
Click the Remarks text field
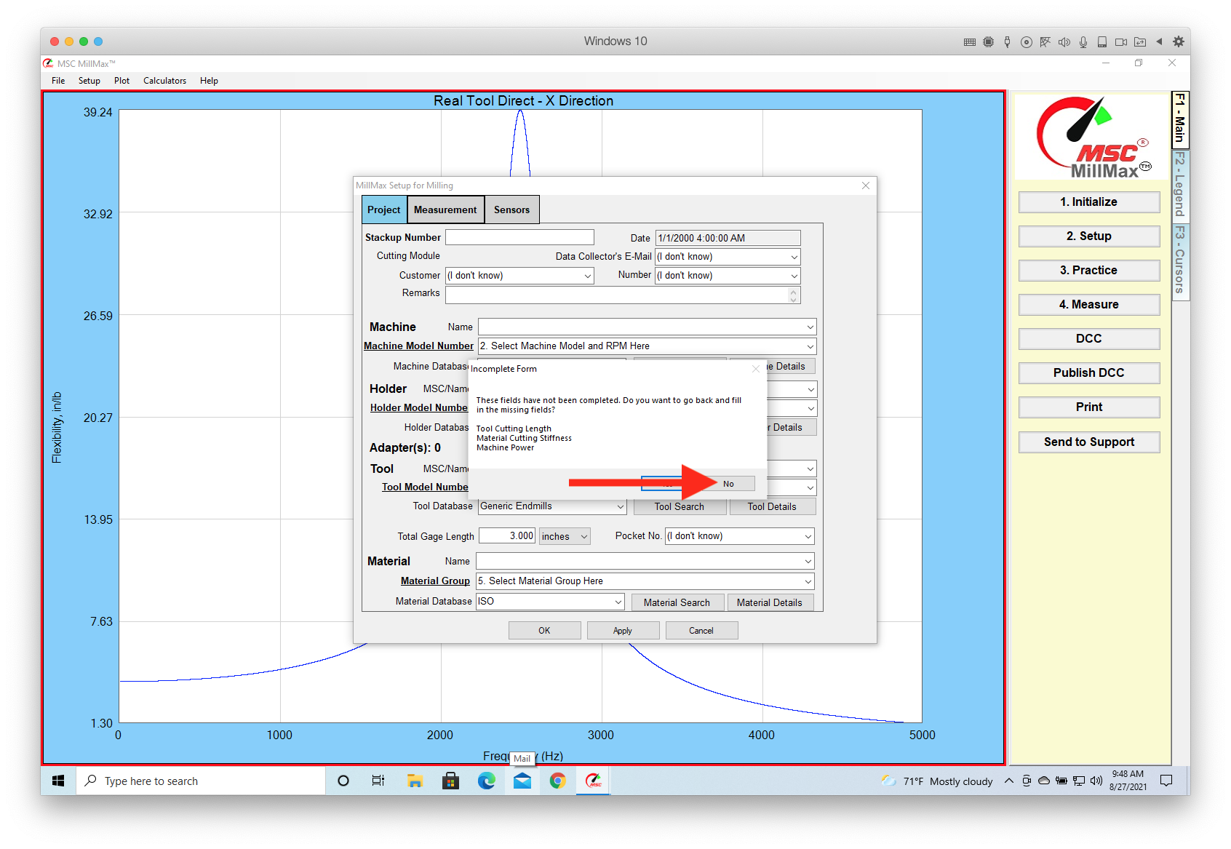[x=623, y=295]
